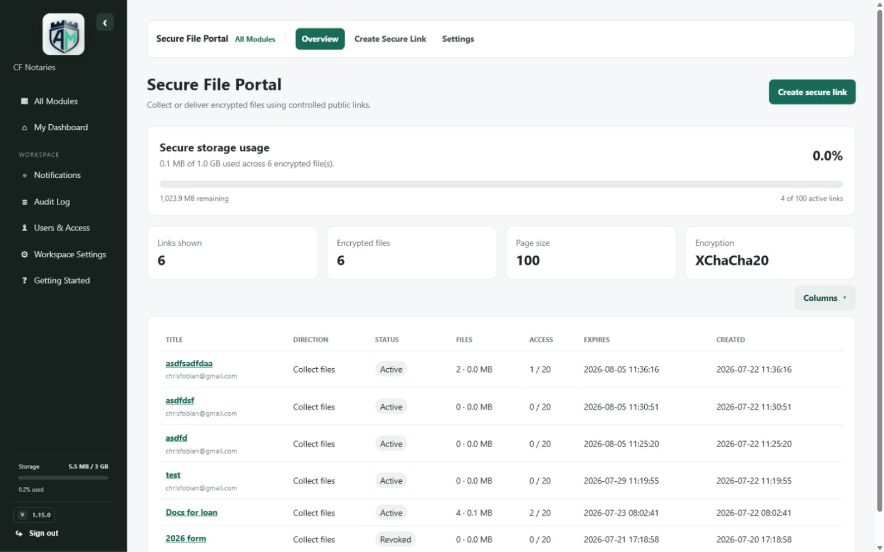Click the Encryption XChaCha20 card

coord(770,253)
